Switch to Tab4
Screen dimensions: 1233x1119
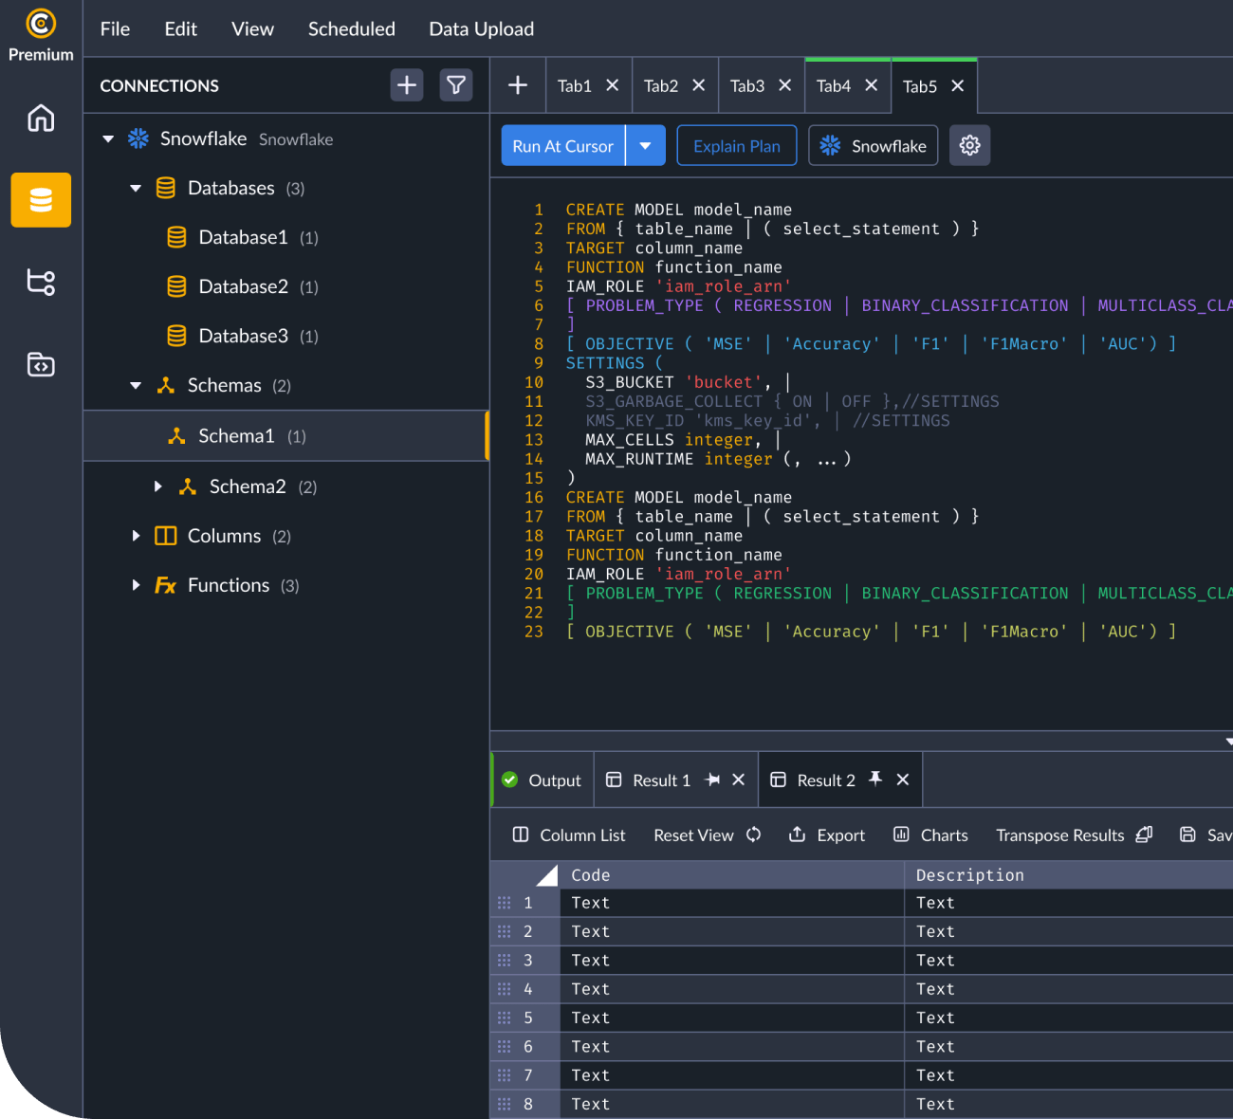pos(834,86)
